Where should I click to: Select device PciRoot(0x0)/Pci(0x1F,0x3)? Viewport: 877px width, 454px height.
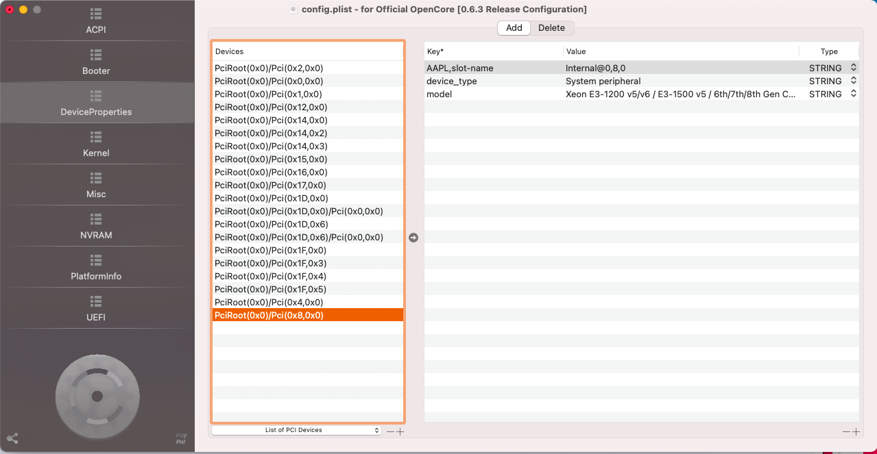(x=308, y=263)
